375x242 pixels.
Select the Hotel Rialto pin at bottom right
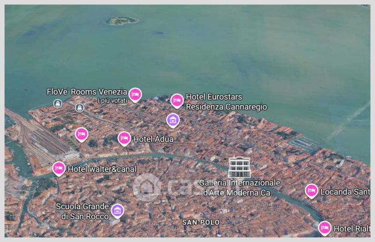[x=324, y=227]
